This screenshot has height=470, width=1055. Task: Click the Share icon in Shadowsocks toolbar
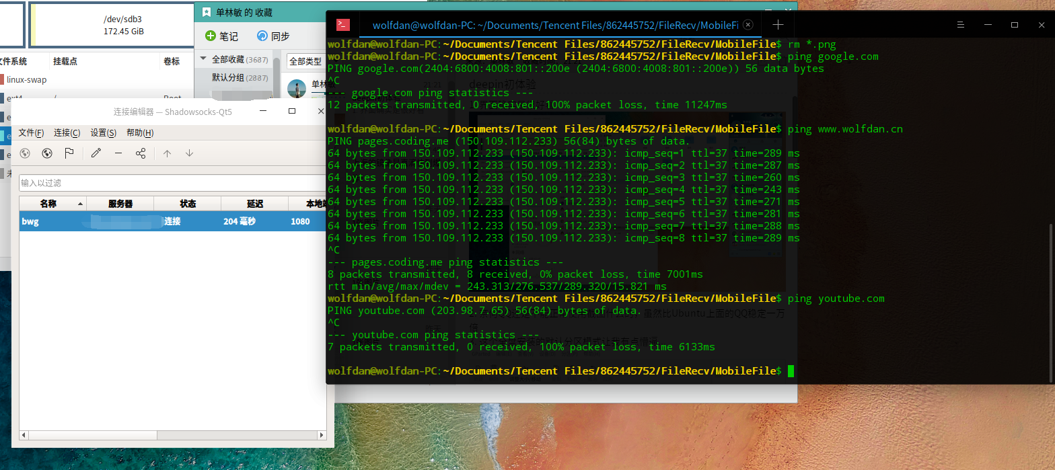tap(141, 153)
